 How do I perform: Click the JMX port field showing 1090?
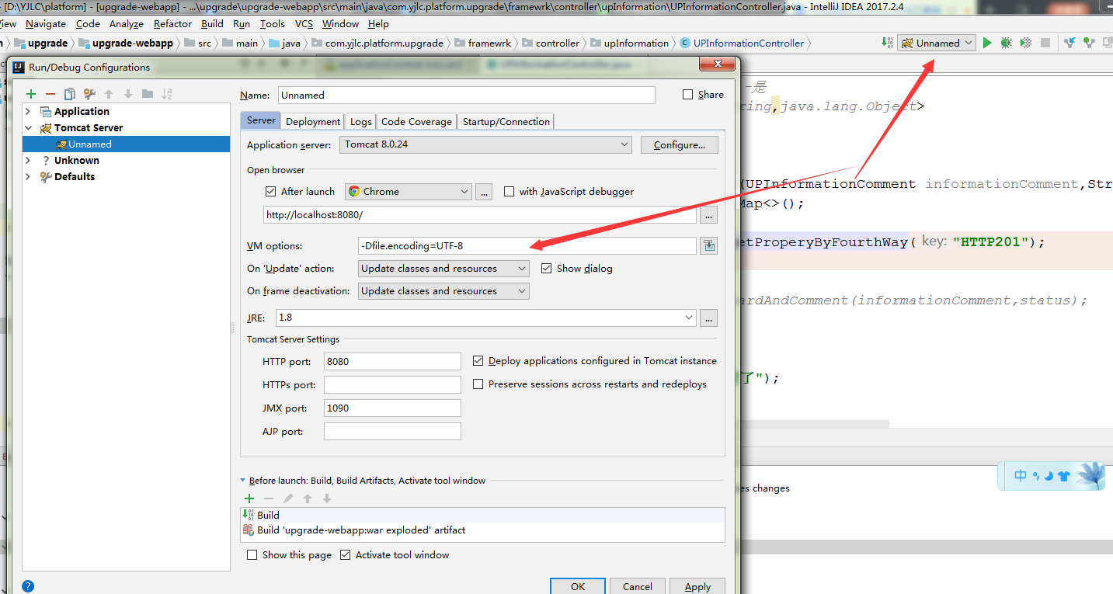tap(392, 408)
